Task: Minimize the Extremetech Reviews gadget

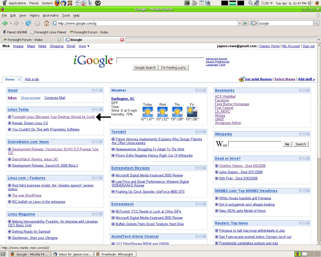Action: pos(201,168)
